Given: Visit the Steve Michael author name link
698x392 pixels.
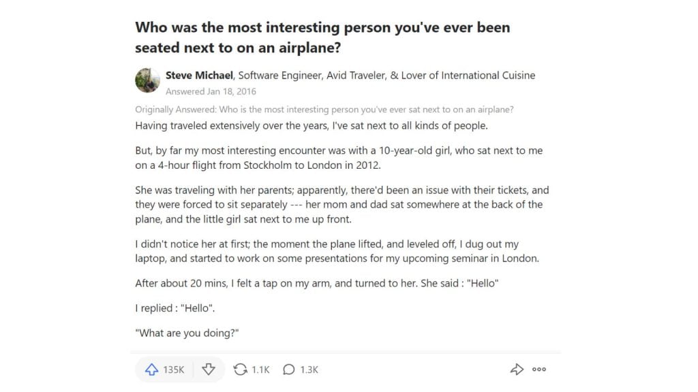Looking at the screenshot, I should click(x=199, y=76).
